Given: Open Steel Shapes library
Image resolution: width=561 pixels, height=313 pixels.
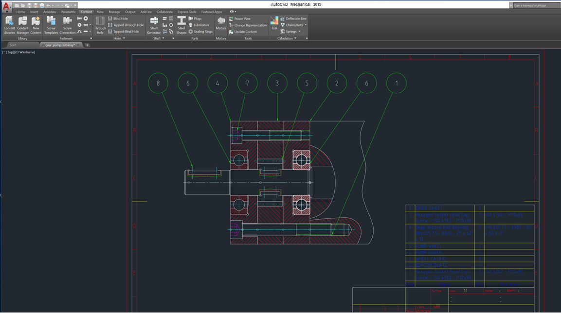Looking at the screenshot, I should click(x=181, y=25).
